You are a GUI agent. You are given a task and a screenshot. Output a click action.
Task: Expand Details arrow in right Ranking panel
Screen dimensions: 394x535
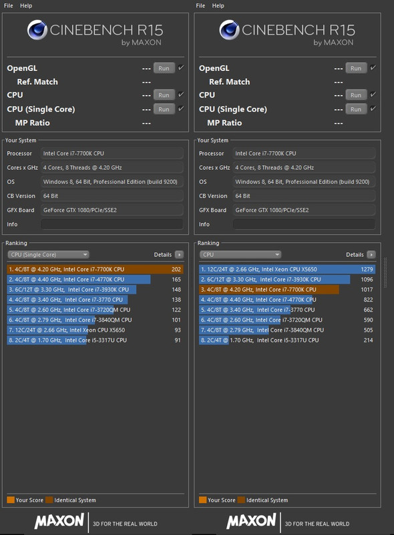pyautogui.click(x=371, y=255)
